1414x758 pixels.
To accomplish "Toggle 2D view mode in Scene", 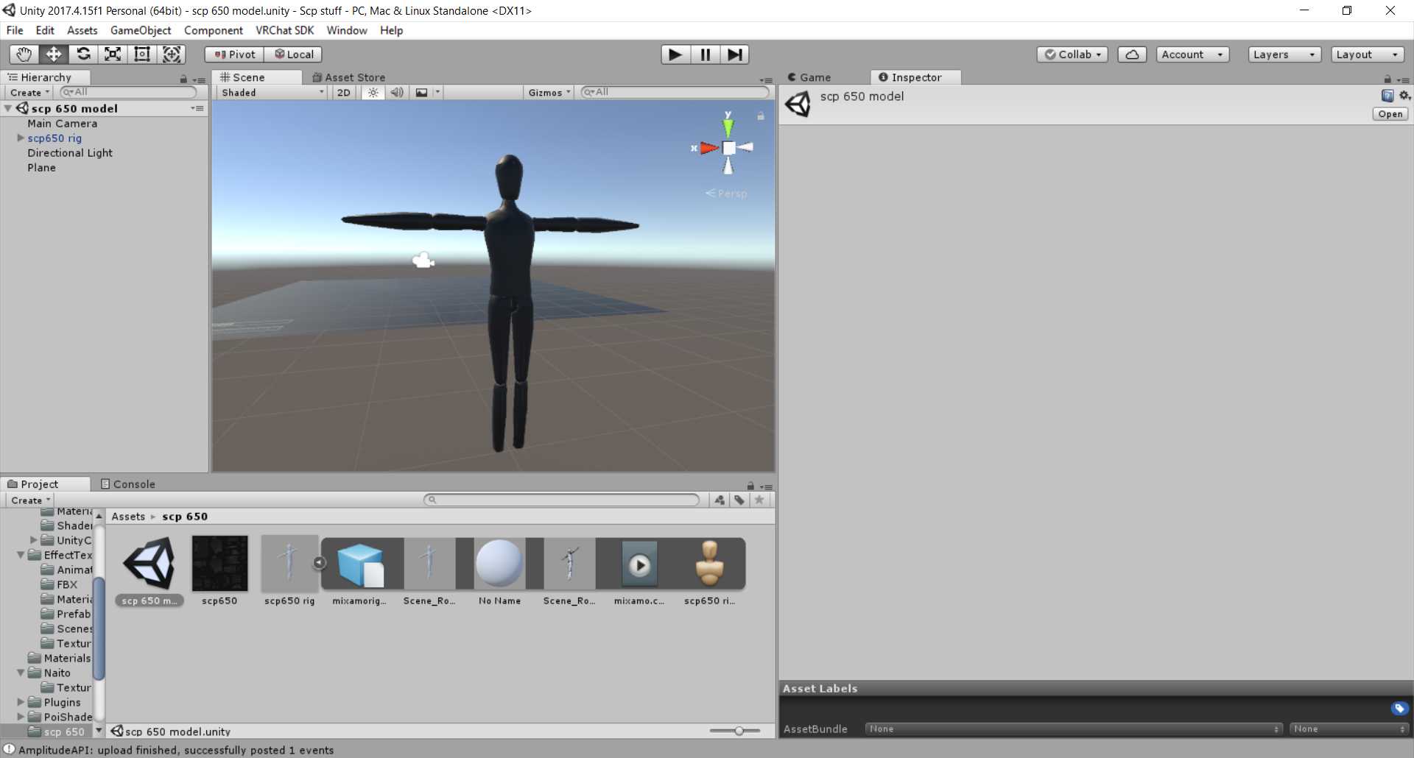I will coord(343,93).
